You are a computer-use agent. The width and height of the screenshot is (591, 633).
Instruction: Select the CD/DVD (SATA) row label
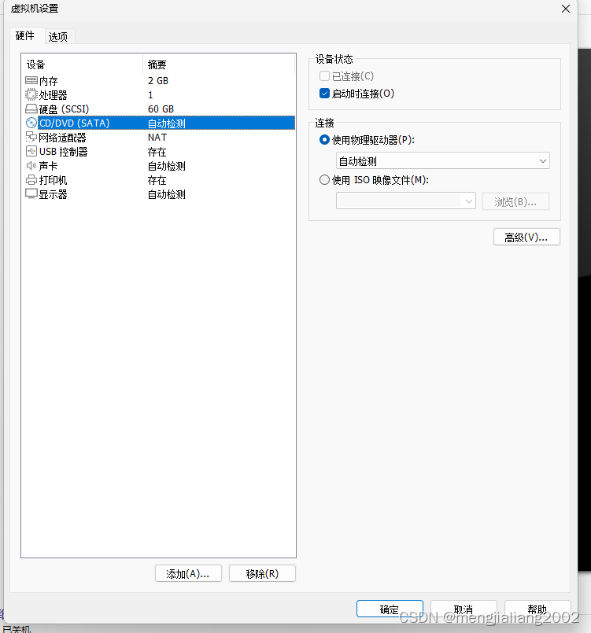(x=74, y=123)
